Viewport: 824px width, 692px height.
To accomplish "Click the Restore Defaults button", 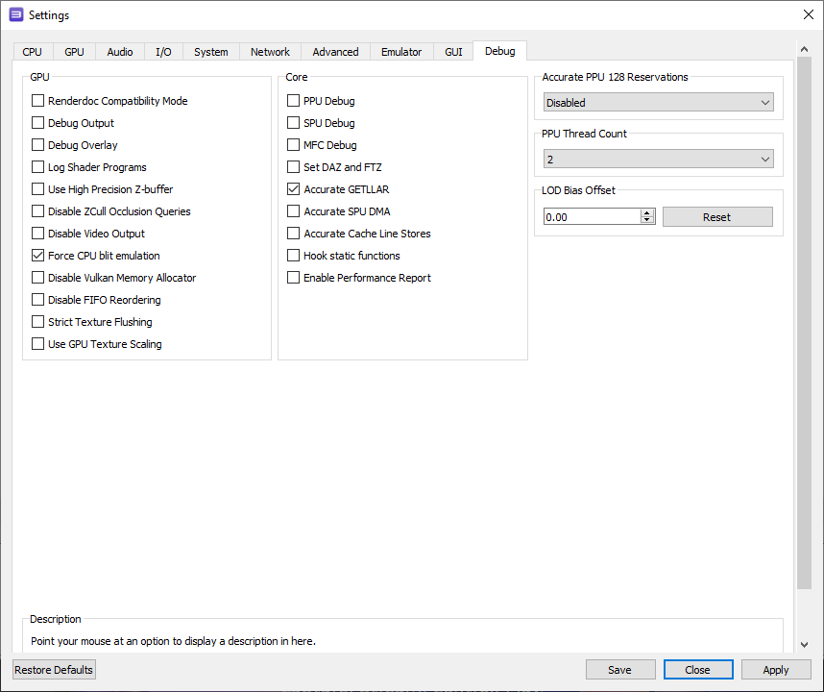I will click(x=53, y=669).
